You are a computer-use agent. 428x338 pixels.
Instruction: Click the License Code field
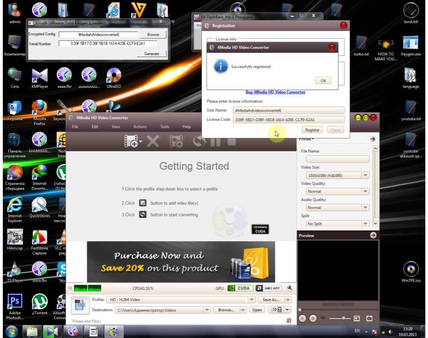(x=289, y=119)
